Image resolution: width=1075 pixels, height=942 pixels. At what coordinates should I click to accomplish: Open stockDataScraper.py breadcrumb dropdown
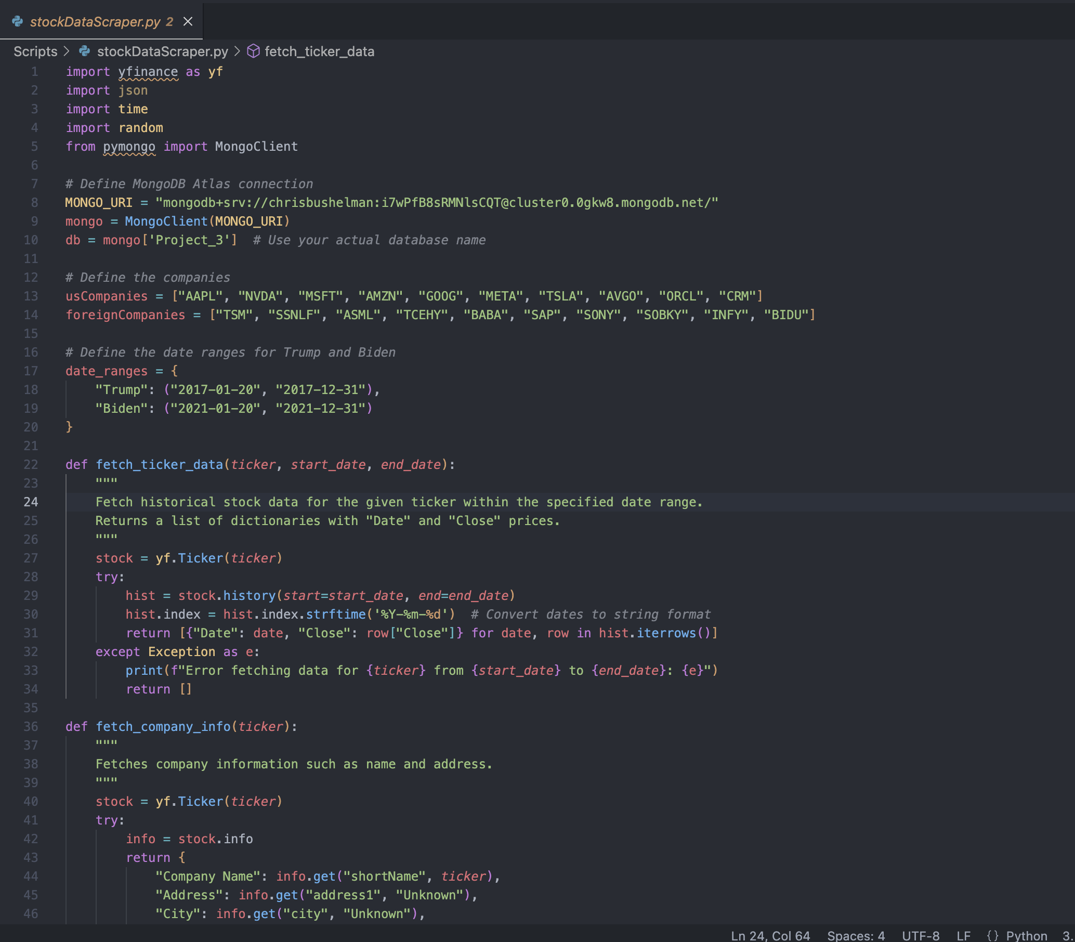162,51
